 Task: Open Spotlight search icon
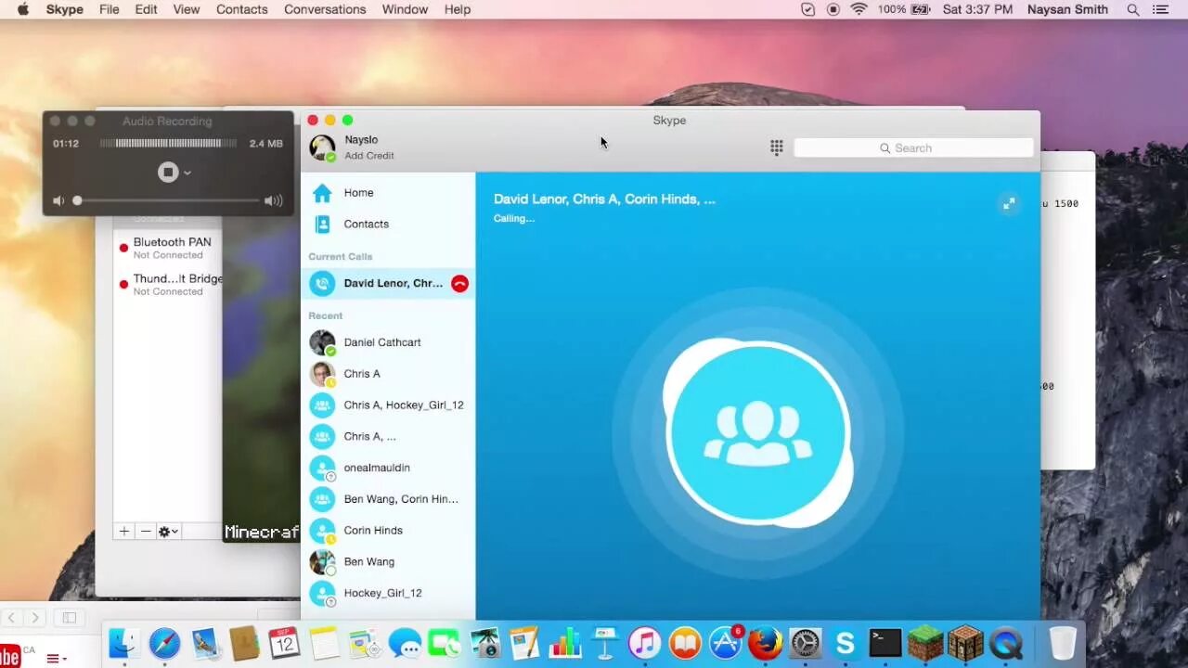[1133, 9]
